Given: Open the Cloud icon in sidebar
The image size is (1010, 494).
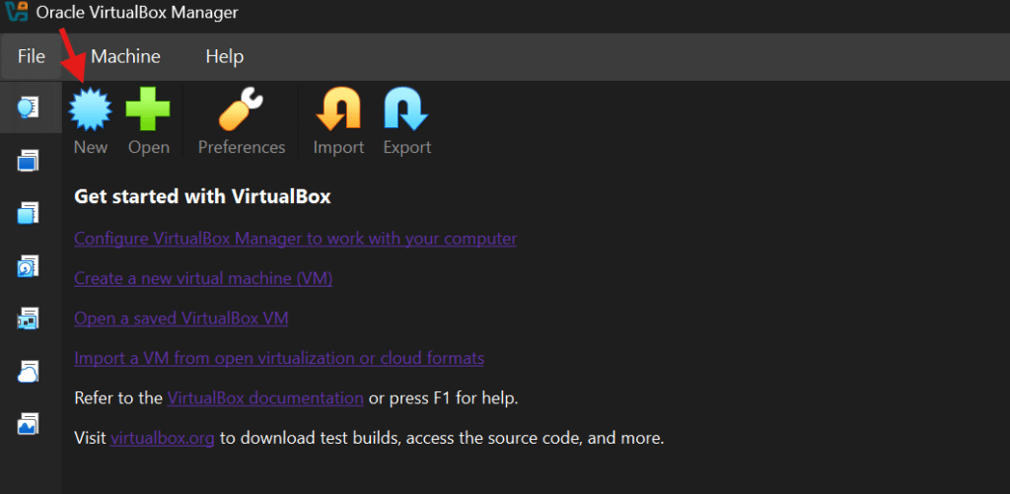Looking at the screenshot, I should point(29,371).
